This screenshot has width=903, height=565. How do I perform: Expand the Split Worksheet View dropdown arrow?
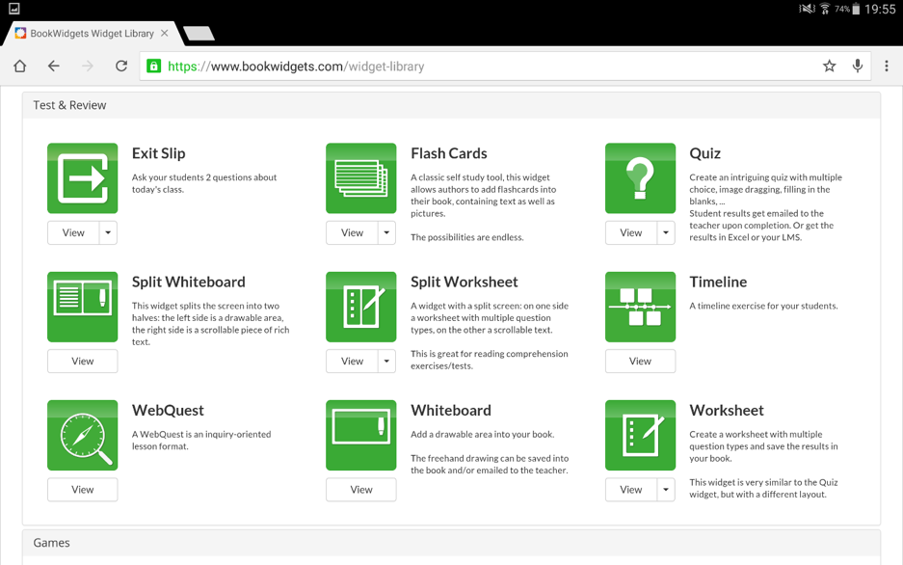tap(387, 362)
